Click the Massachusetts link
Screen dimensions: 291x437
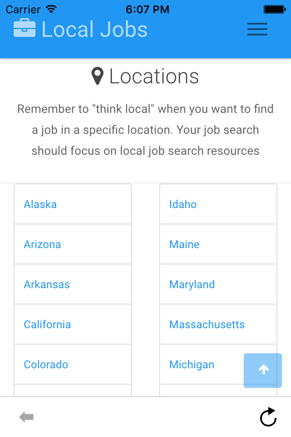pos(207,325)
